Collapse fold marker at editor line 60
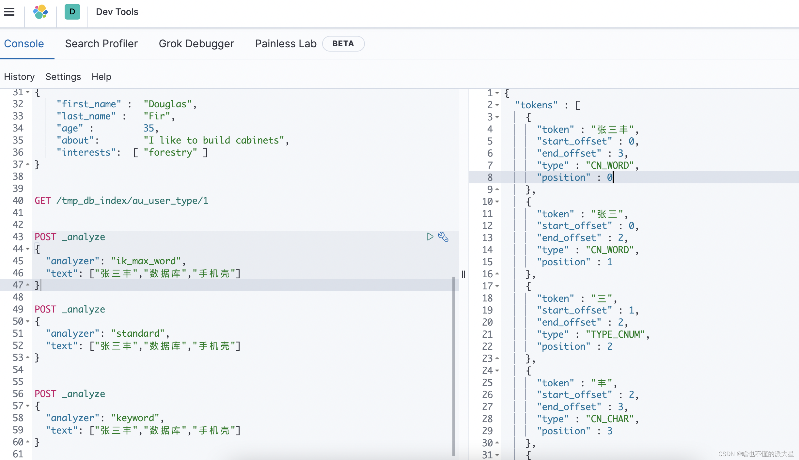The width and height of the screenshot is (799, 460). tap(28, 442)
